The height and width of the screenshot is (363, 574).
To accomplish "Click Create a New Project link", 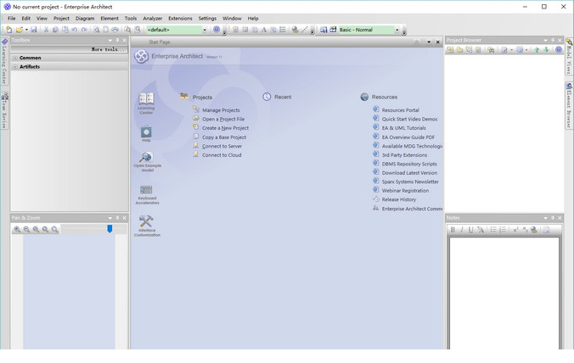I will click(226, 128).
